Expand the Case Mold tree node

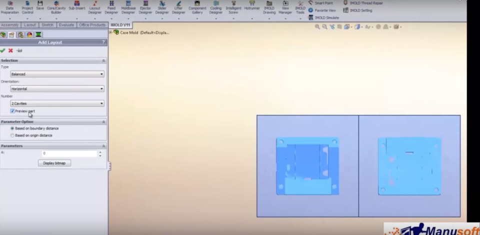pyautogui.click(x=111, y=32)
